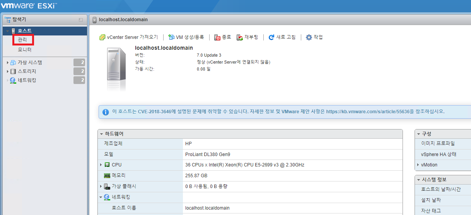Collapse the 하드웨어 panel
The height and width of the screenshot is (215, 471).
(x=102, y=134)
